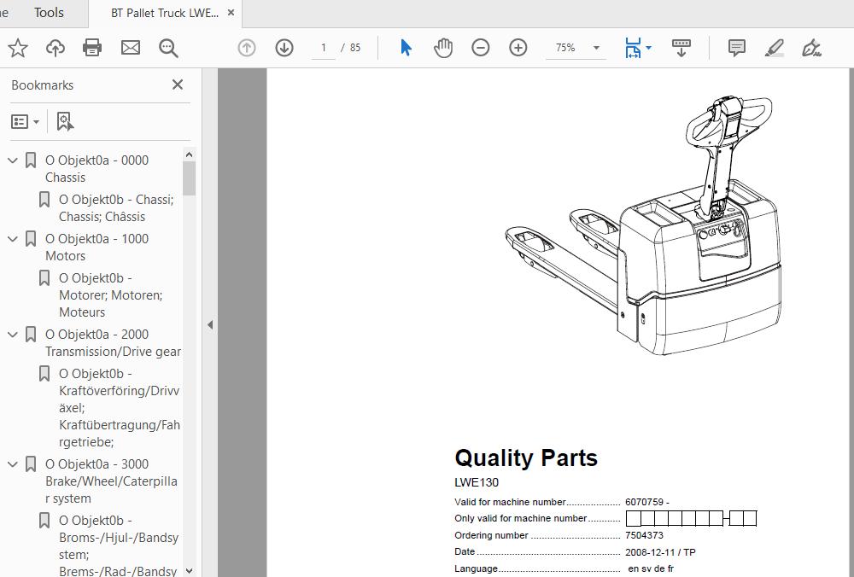Open bookmarks options dropdown menu
Image resolution: width=854 pixels, height=577 pixels.
tap(25, 122)
